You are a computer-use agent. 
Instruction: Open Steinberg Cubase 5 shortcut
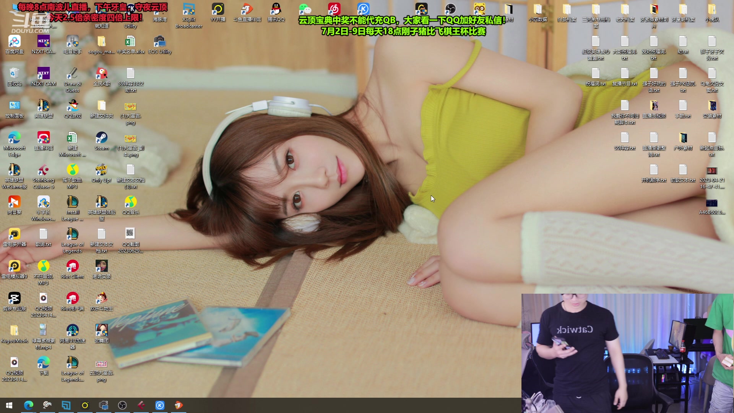click(43, 171)
